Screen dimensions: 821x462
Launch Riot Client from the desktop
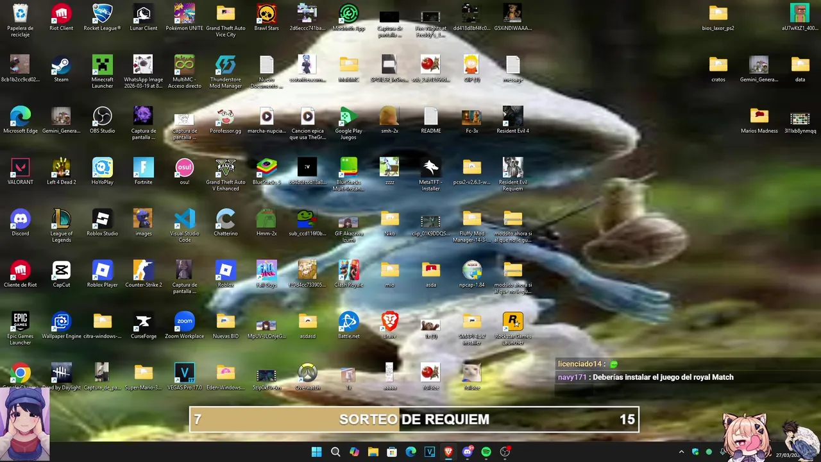pyautogui.click(x=62, y=17)
